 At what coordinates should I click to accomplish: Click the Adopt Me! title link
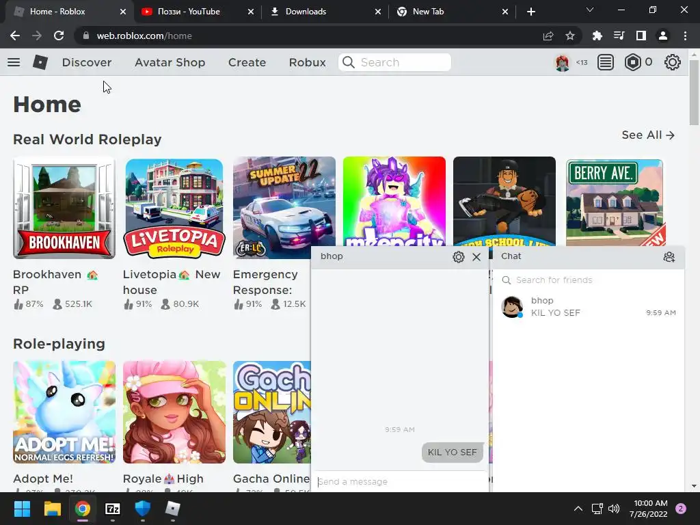pyautogui.click(x=43, y=479)
